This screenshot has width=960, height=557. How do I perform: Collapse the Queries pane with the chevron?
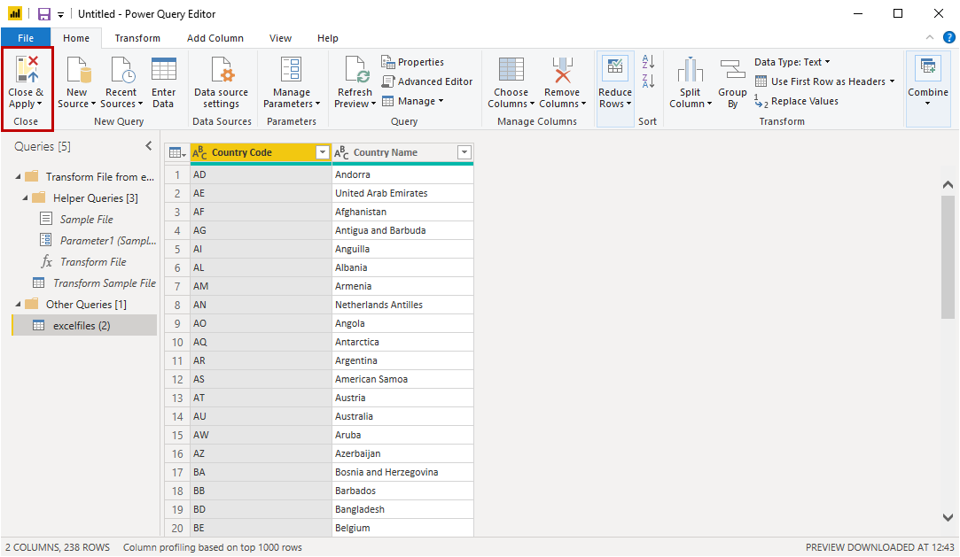click(148, 146)
